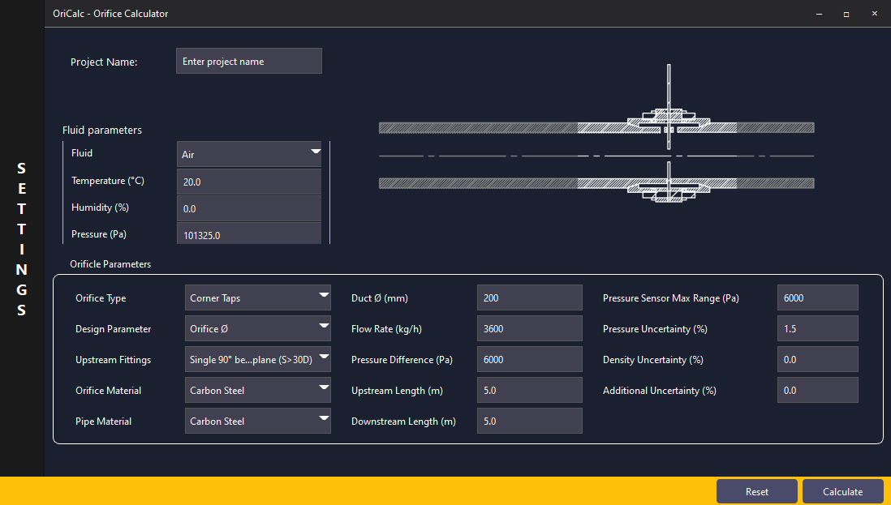
Task: Edit Pressure Sensor Max Range value
Action: [817, 297]
